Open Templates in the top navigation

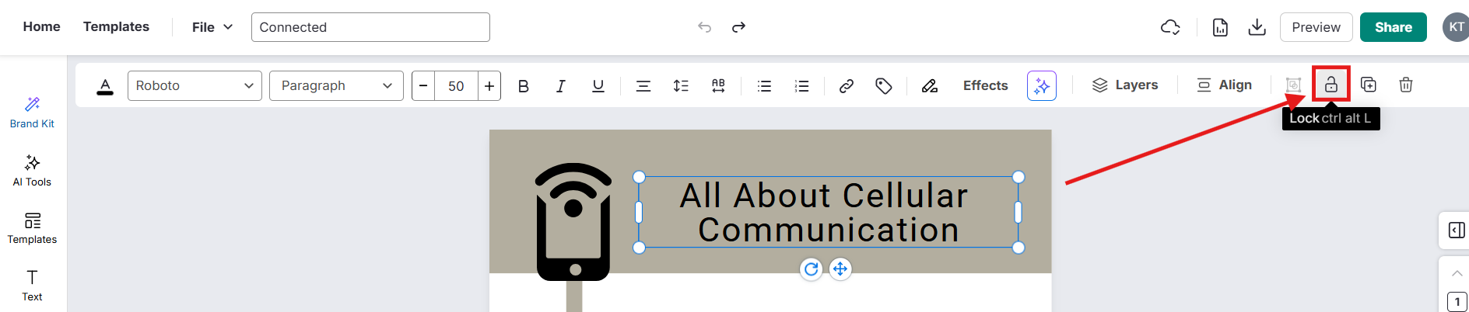[116, 26]
